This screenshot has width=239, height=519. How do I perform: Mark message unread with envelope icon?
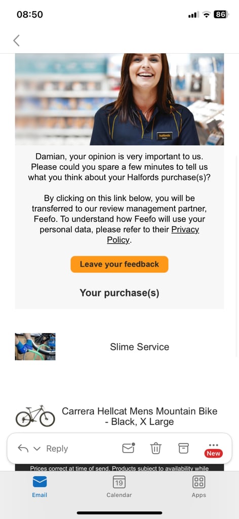129,448
